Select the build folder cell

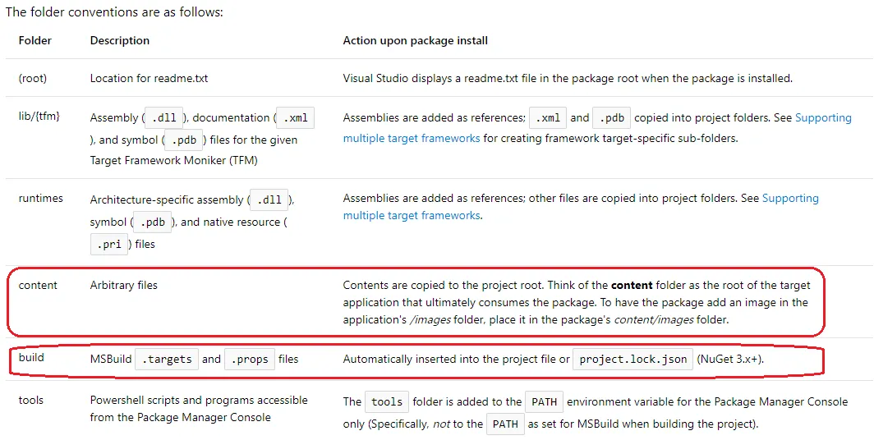31,358
